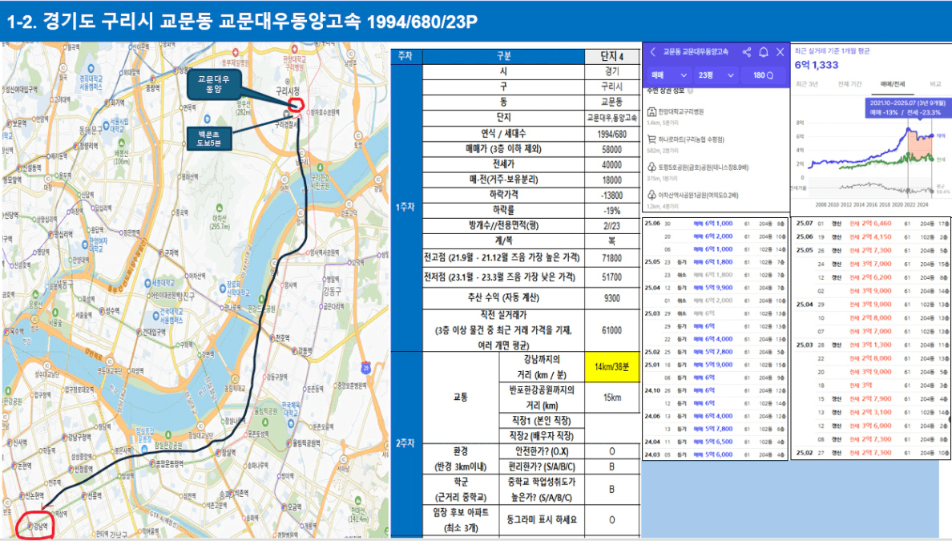This screenshot has height=541, width=952.
Task: Click the 구분 column header
Action: coord(503,56)
